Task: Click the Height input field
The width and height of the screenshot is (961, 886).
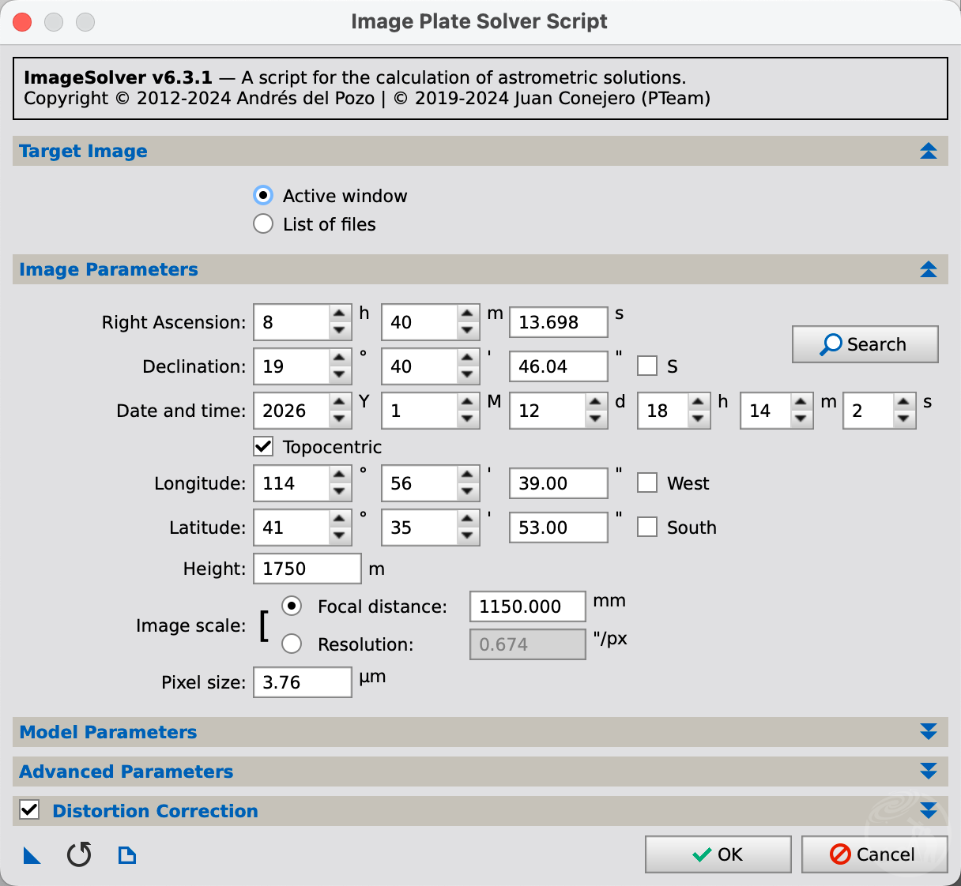Action: click(307, 569)
